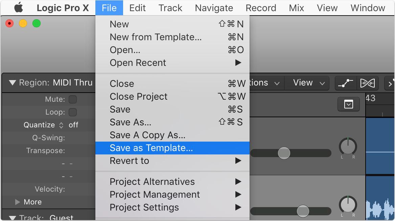Collapse the Region MIDI Thru disclosure triangle

12,82
